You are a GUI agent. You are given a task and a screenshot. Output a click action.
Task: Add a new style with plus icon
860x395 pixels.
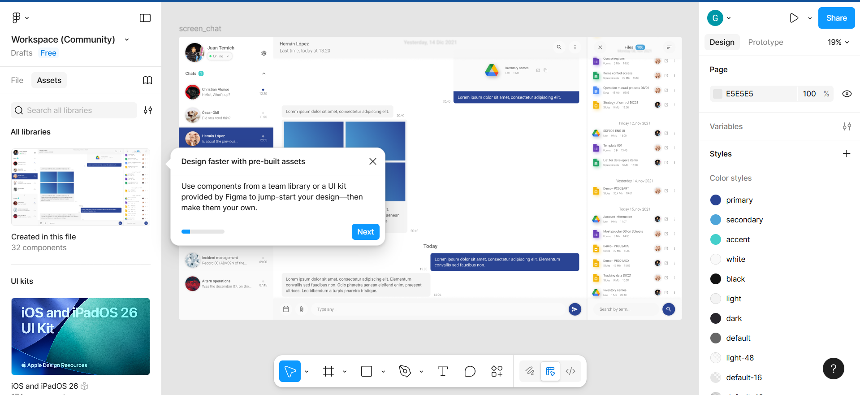847,154
